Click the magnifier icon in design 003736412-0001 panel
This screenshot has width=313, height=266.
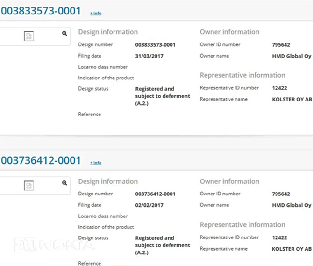pos(64,183)
